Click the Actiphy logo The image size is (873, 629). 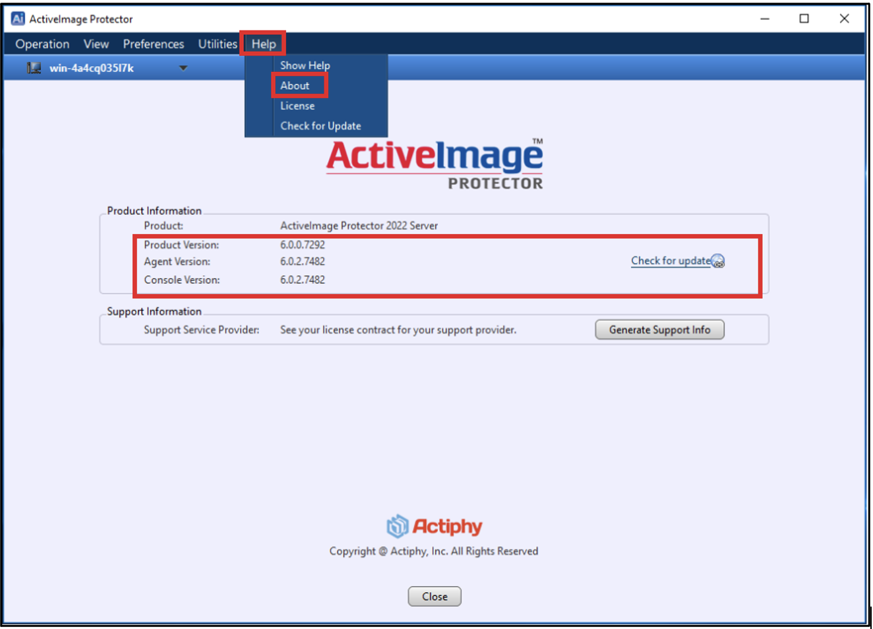point(435,526)
